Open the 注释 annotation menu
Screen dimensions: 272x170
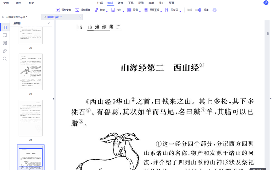tap(100, 3)
